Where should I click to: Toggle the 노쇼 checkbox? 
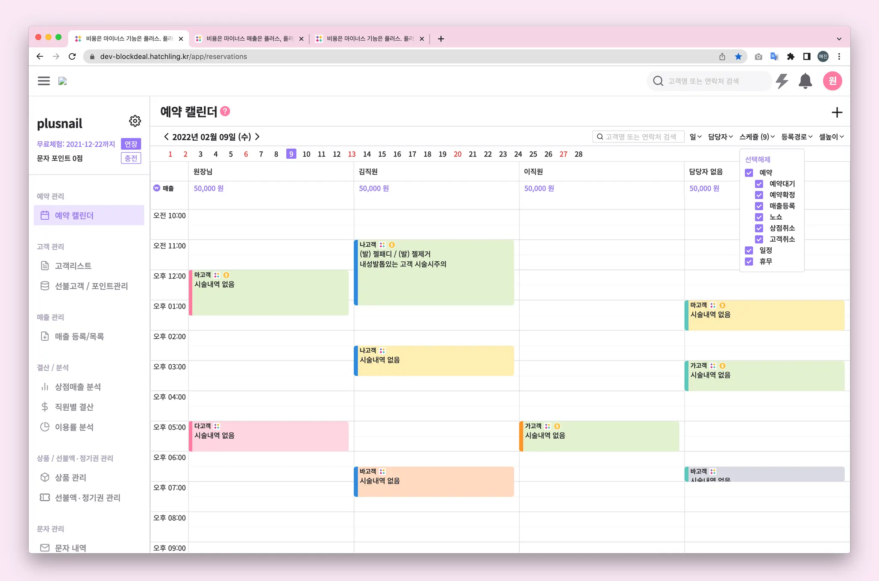tap(759, 217)
